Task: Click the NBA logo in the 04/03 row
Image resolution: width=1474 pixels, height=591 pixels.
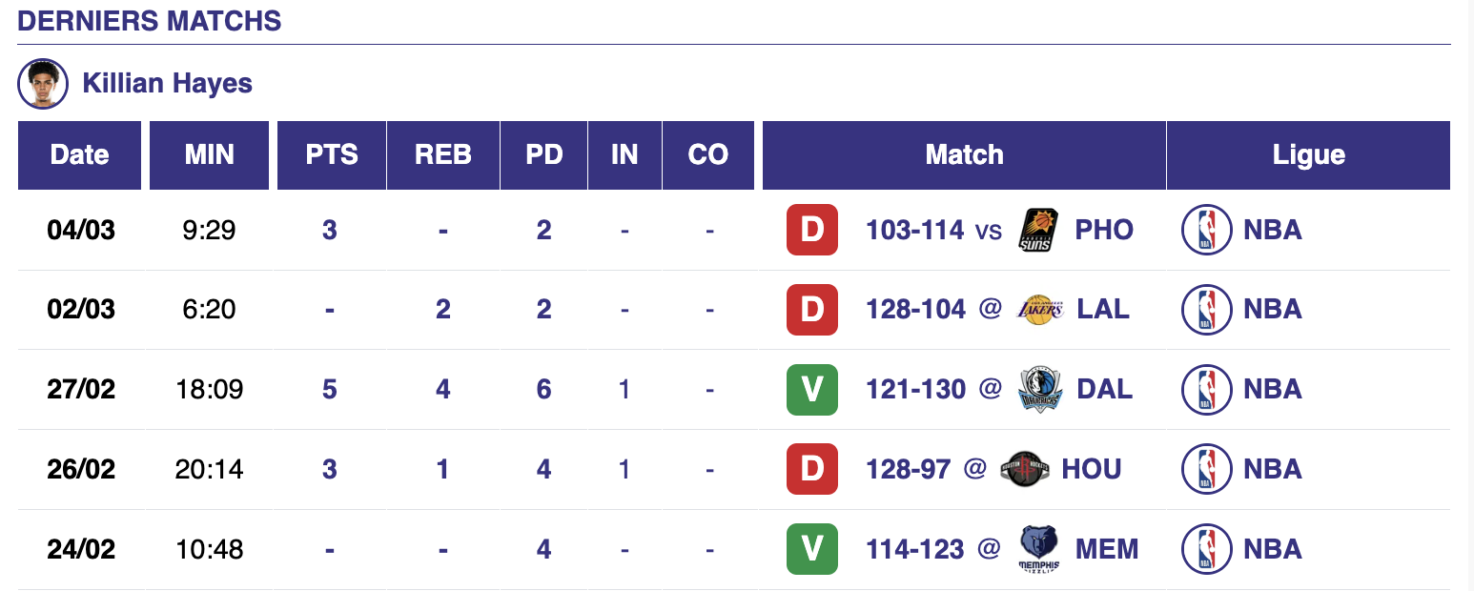Action: click(x=1206, y=230)
